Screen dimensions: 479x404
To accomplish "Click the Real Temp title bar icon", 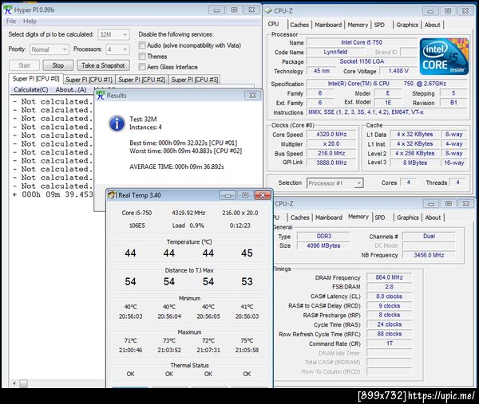I will (113, 194).
